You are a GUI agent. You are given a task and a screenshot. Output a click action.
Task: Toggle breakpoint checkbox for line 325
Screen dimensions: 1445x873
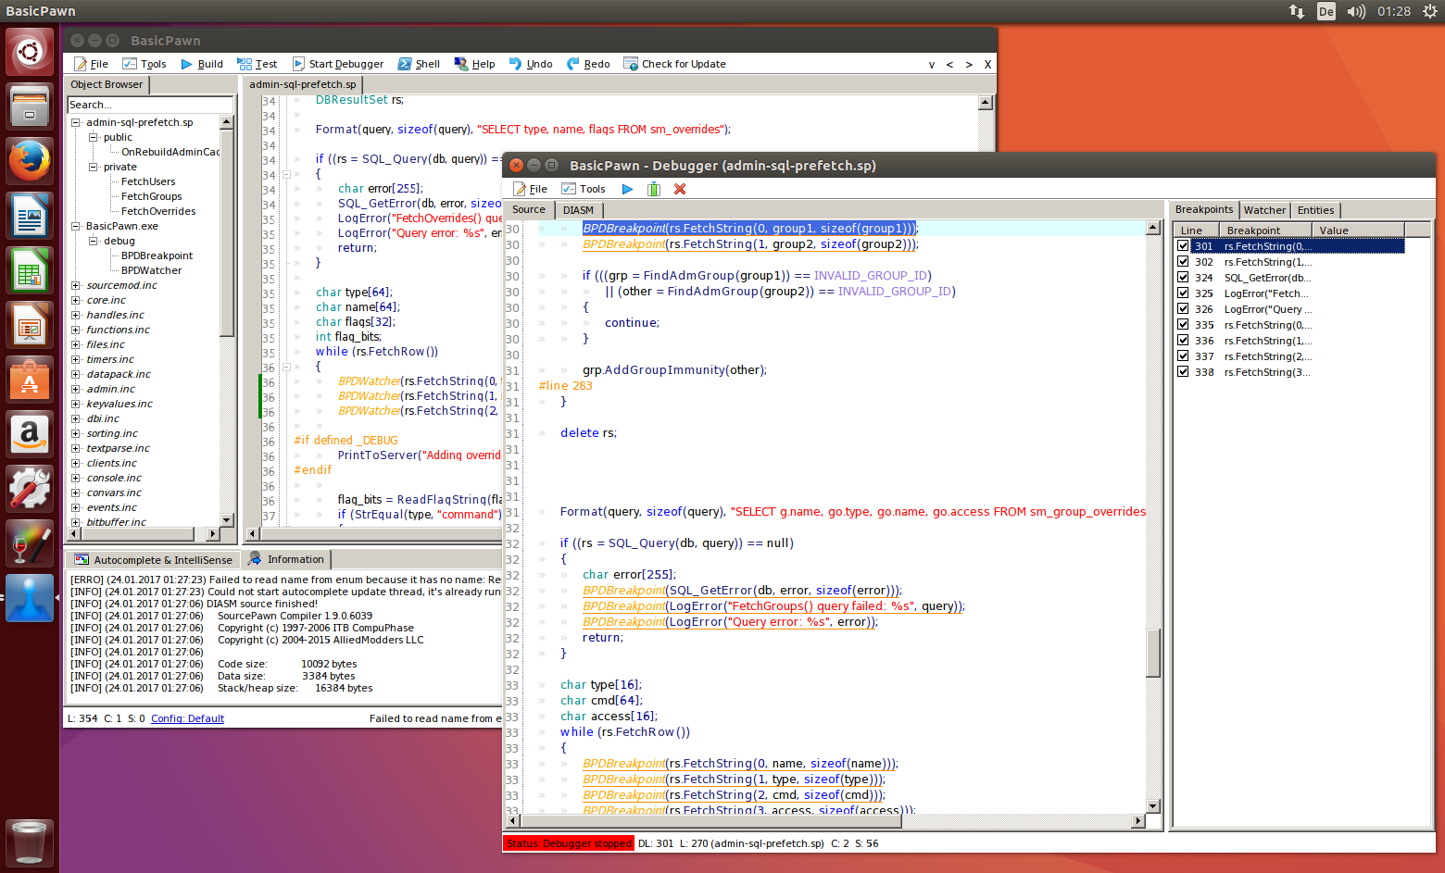tap(1183, 293)
